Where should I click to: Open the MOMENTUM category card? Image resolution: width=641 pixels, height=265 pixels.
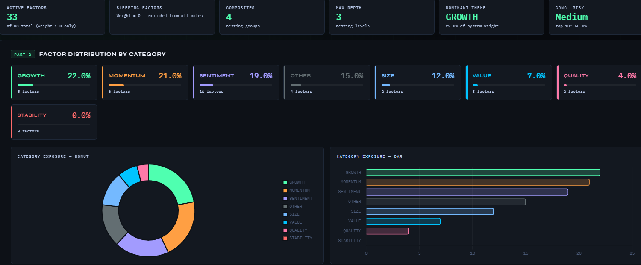(x=145, y=83)
